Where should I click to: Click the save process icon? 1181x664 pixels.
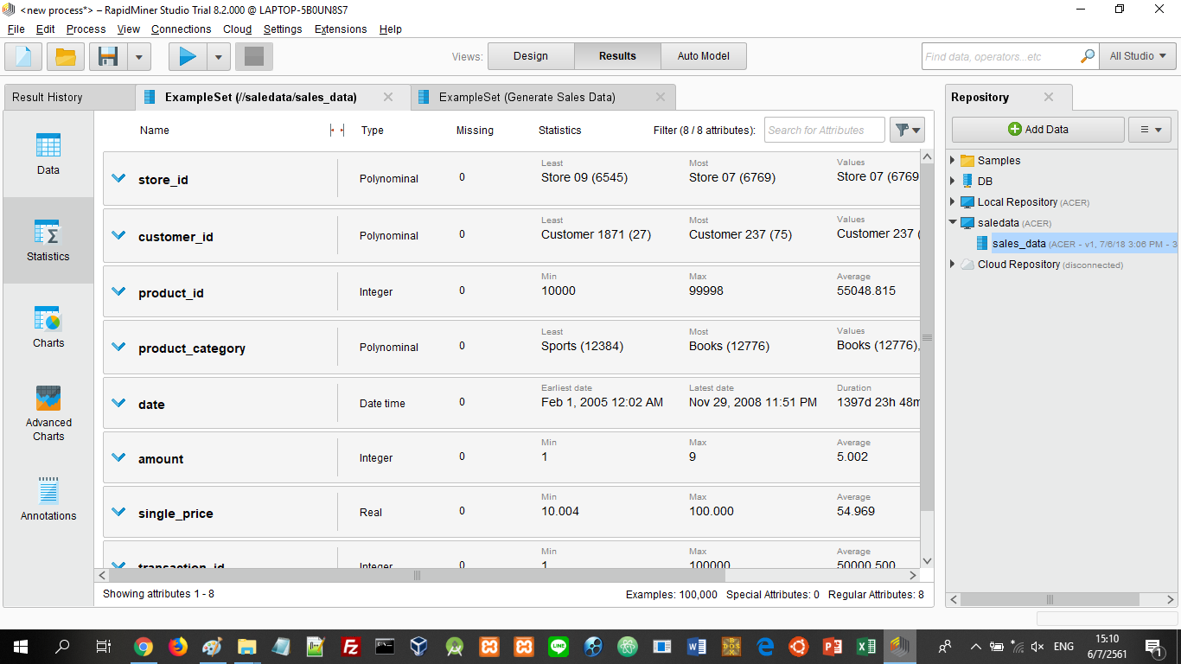tap(108, 57)
